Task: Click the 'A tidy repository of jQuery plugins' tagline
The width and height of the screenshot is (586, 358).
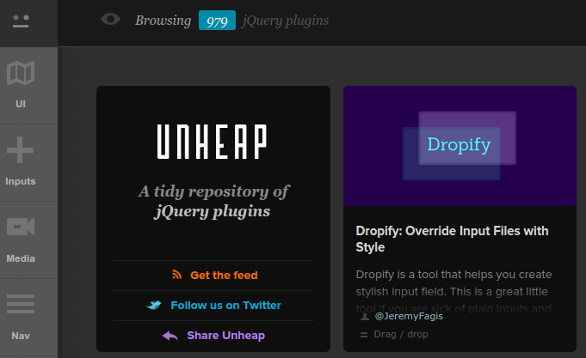Action: [x=213, y=202]
